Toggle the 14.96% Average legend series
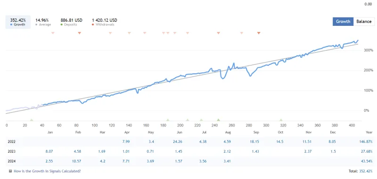The height and width of the screenshot is (179, 377). pyautogui.click(x=43, y=22)
